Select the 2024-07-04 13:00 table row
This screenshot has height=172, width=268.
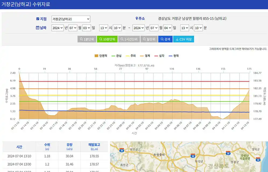click(54, 164)
